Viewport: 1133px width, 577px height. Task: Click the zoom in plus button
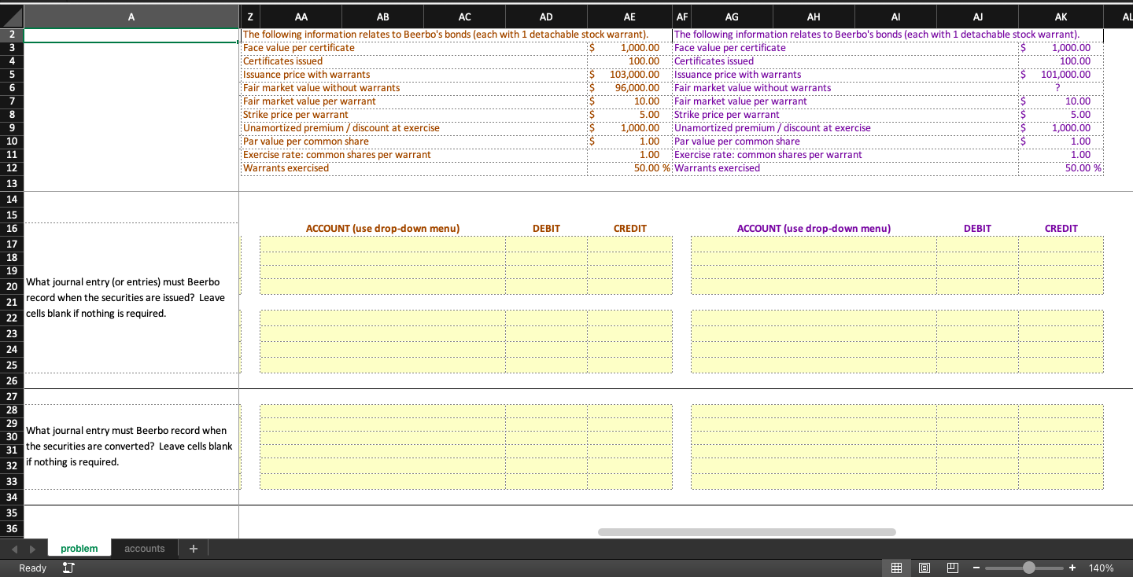click(1072, 568)
